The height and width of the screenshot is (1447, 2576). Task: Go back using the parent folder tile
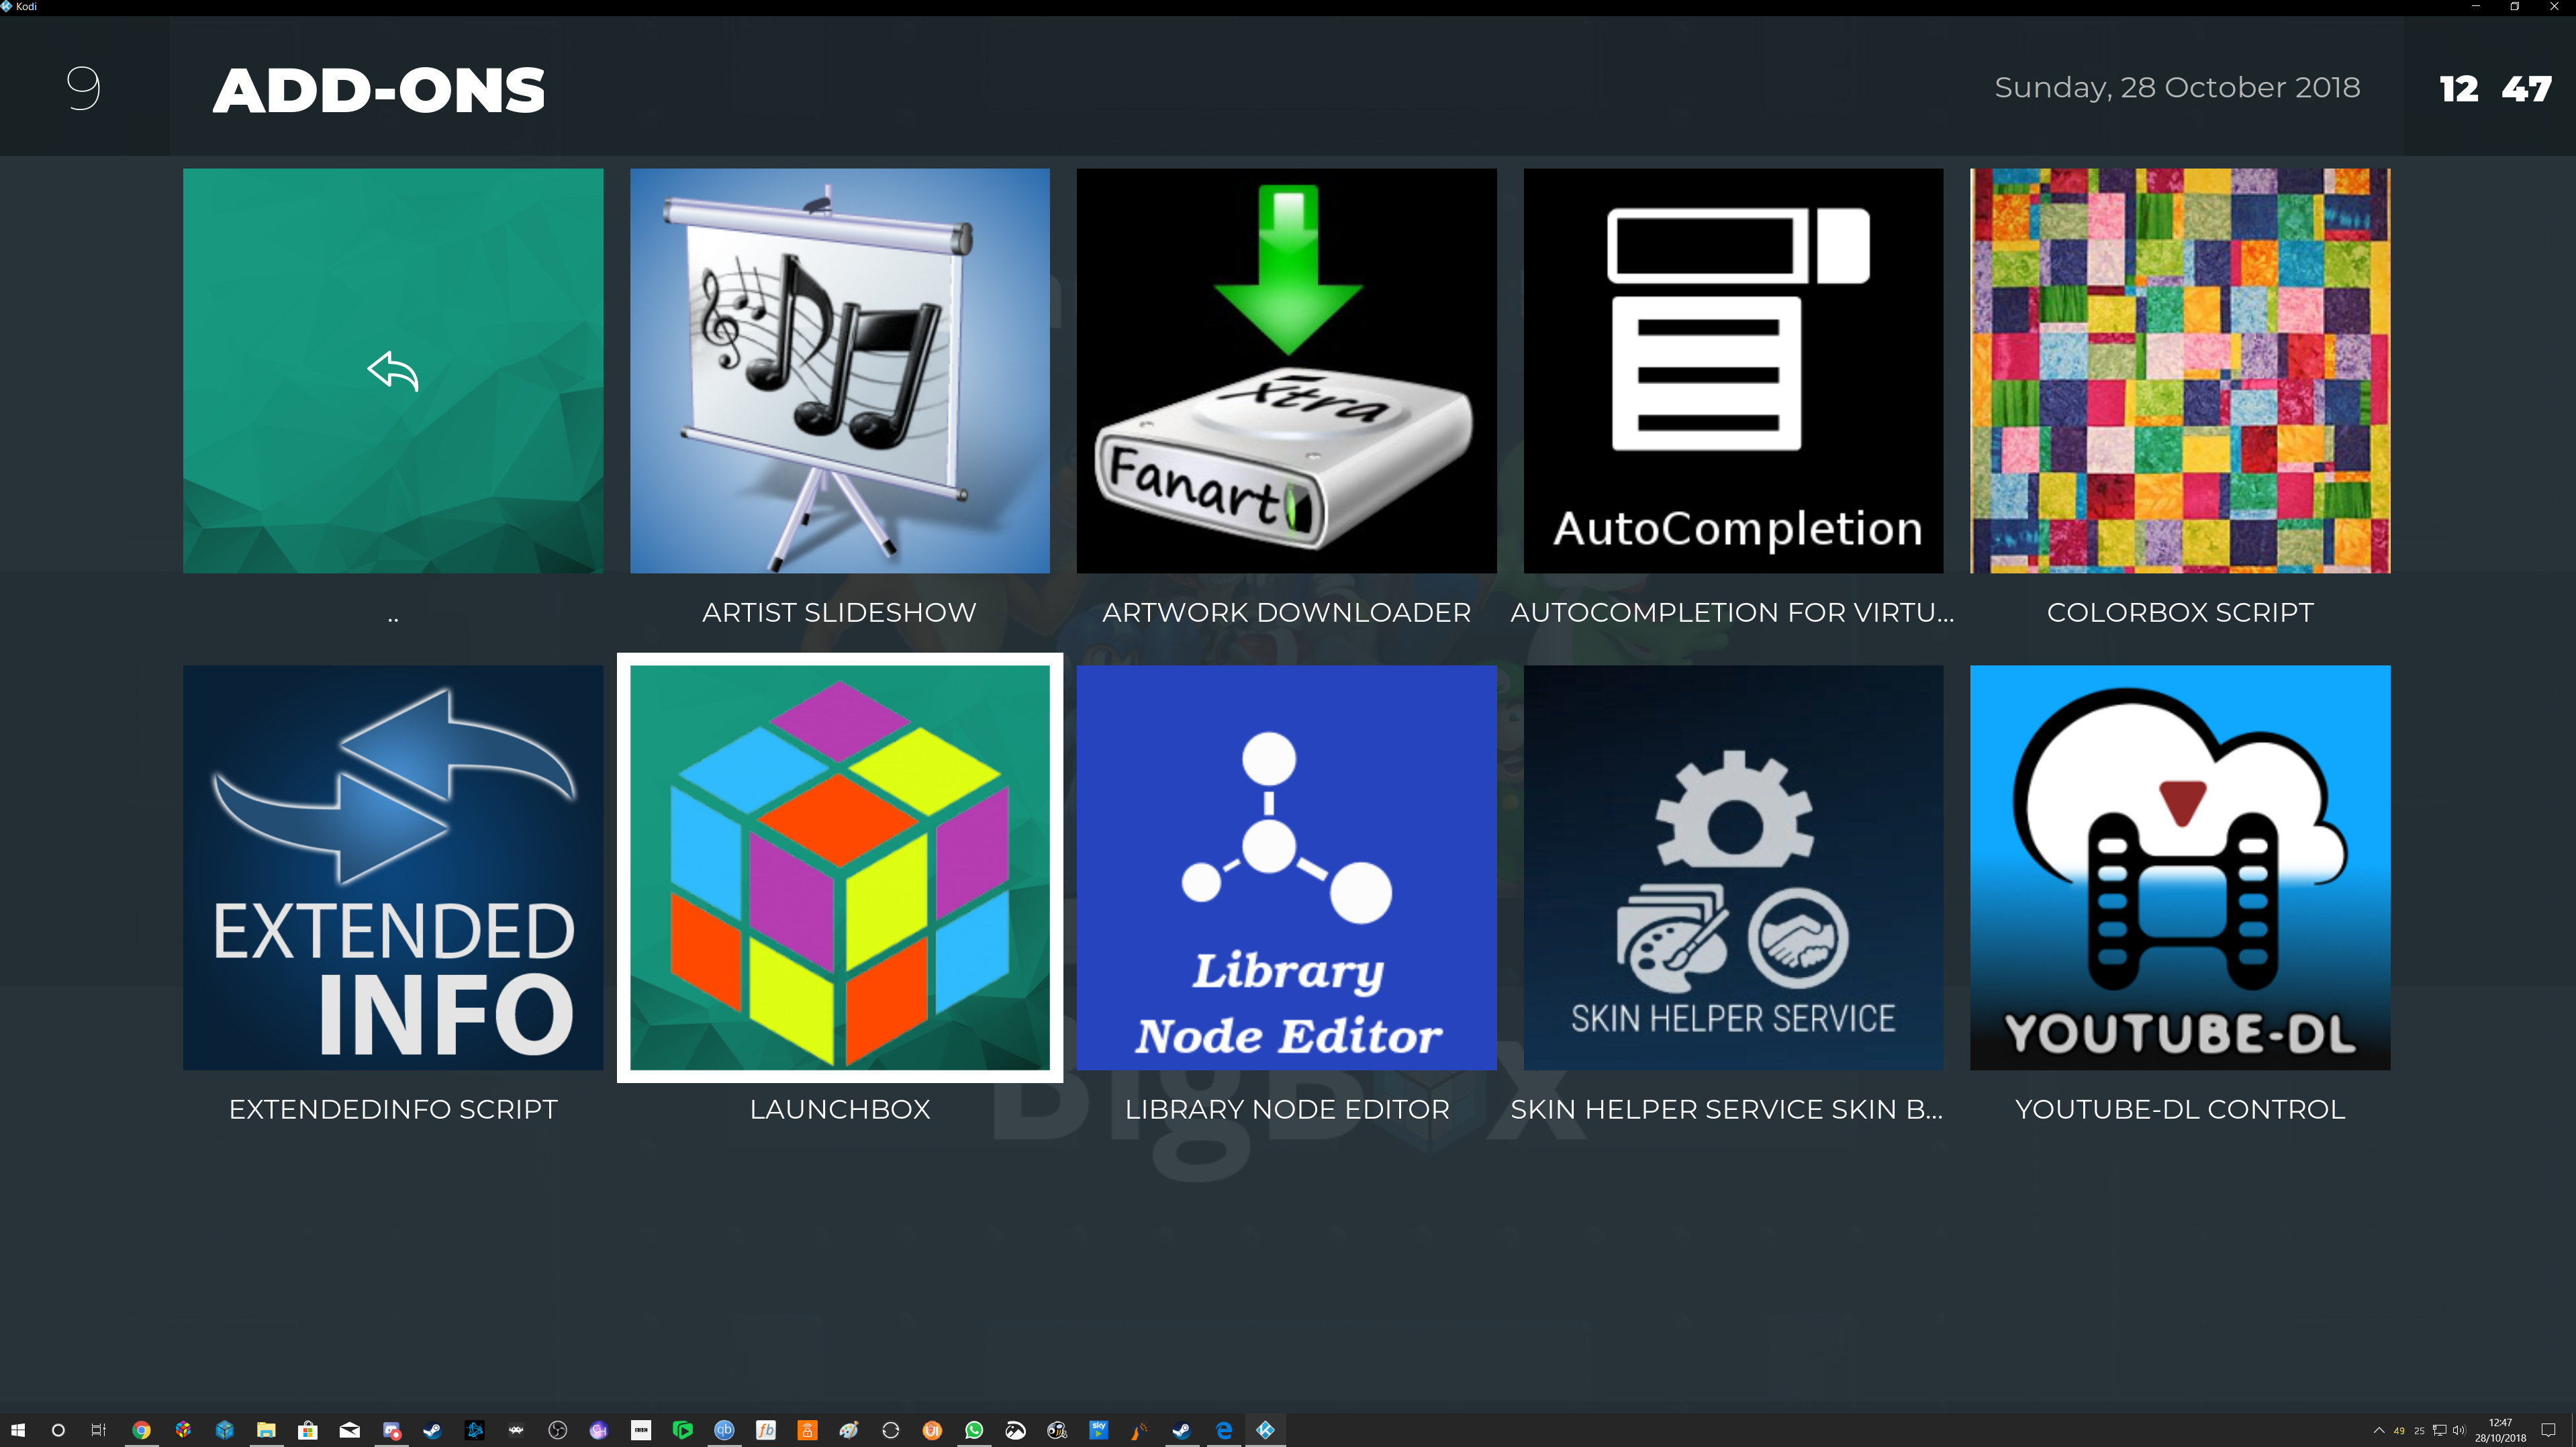click(393, 370)
